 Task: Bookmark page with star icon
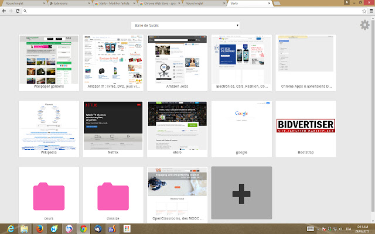coord(364,11)
